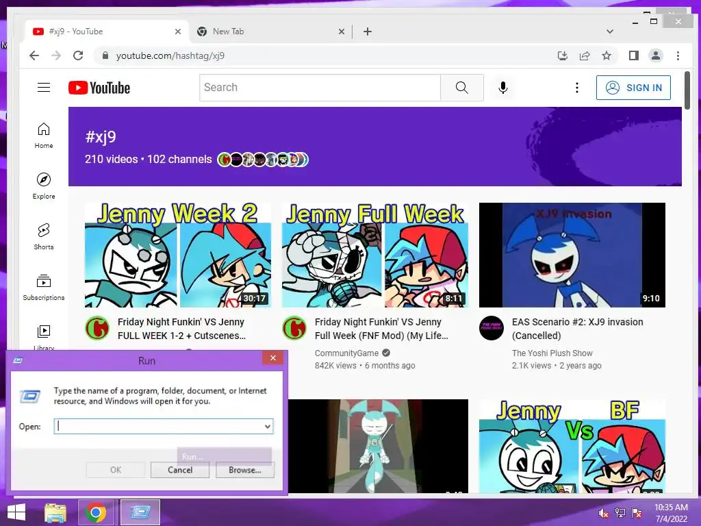Open YouTube hamburger guide menu
701x526 pixels.
coord(44,87)
